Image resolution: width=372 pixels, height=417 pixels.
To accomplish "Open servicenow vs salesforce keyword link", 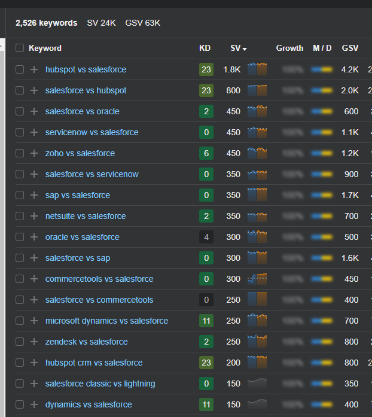I will click(92, 132).
